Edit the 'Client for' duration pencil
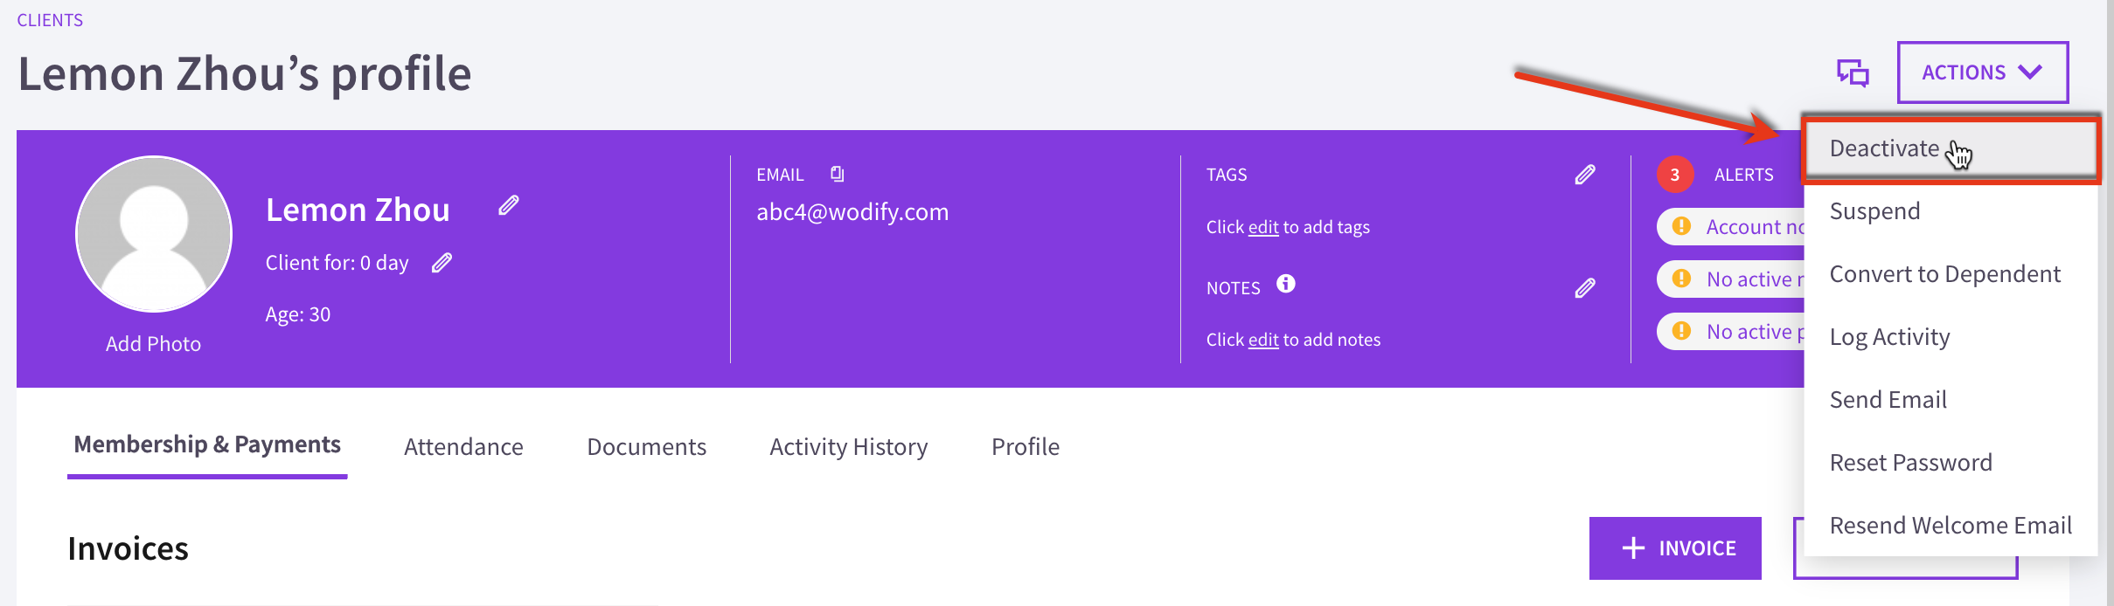Viewport: 2114px width, 606px height. [x=442, y=263]
